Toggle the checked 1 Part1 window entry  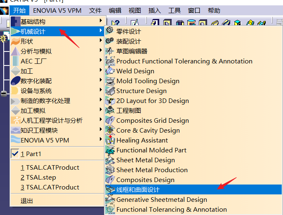[31, 154]
